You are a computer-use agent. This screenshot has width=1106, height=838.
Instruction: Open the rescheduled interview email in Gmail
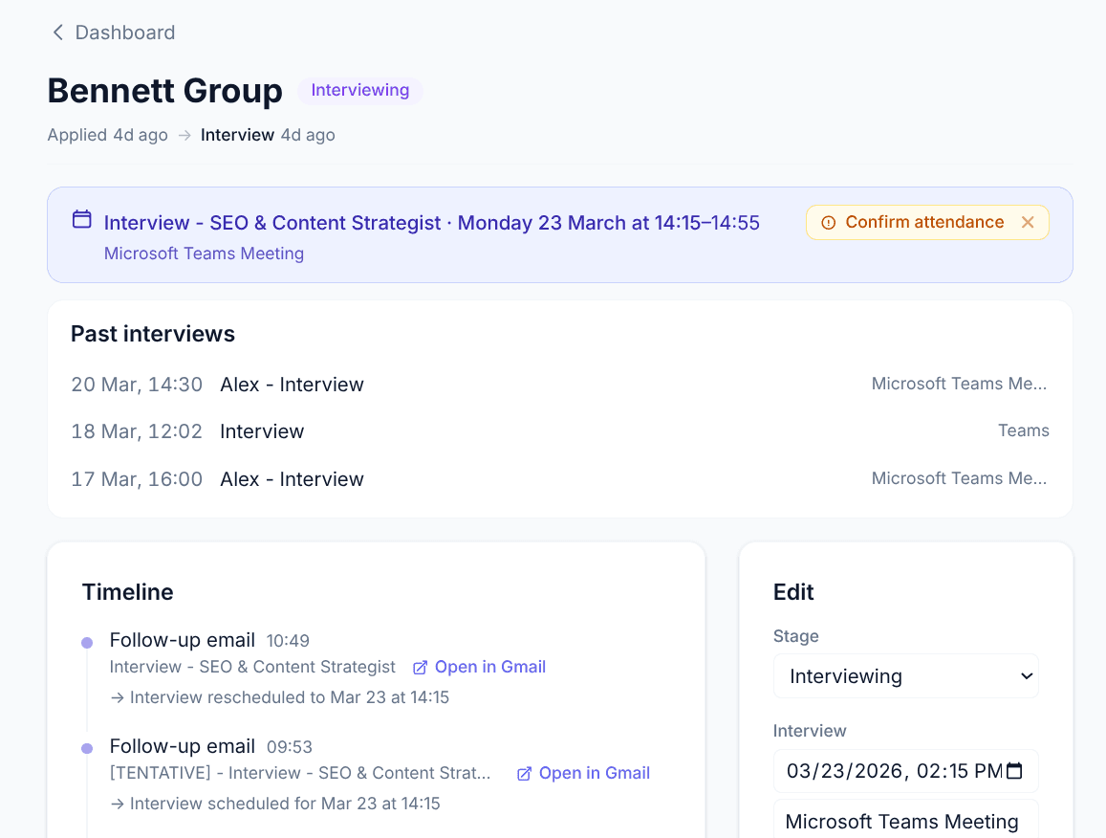[491, 667]
